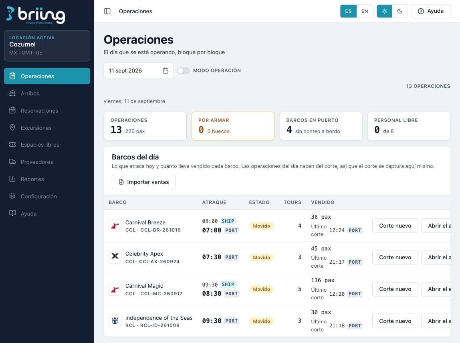Click Corte nuevo for Independence of the Seas
This screenshot has width=460, height=343.
click(x=395, y=321)
